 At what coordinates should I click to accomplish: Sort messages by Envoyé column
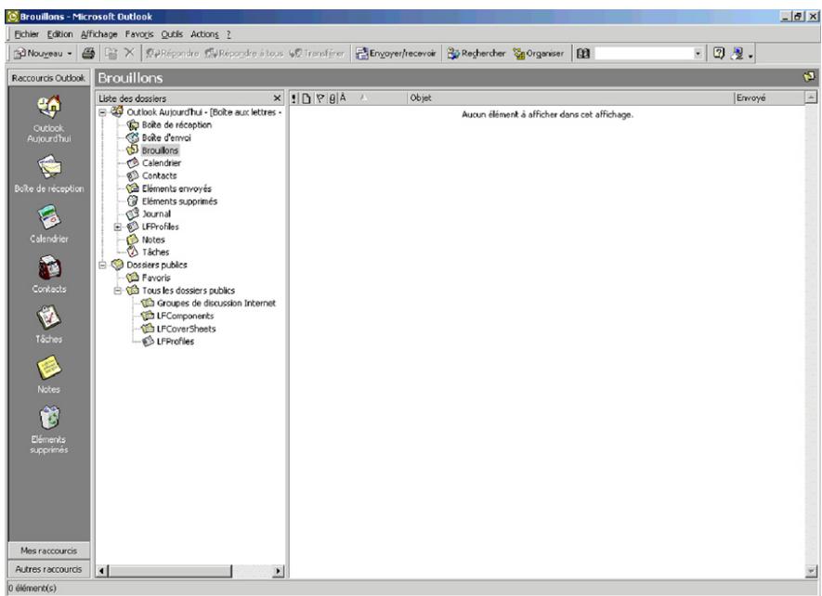(x=768, y=98)
